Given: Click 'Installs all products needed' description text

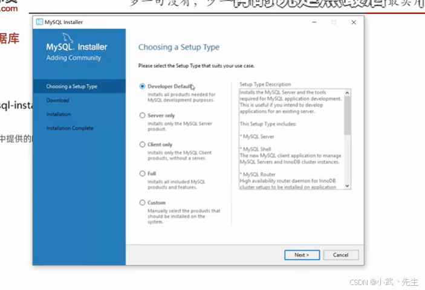Looking at the screenshot, I should [181, 97].
